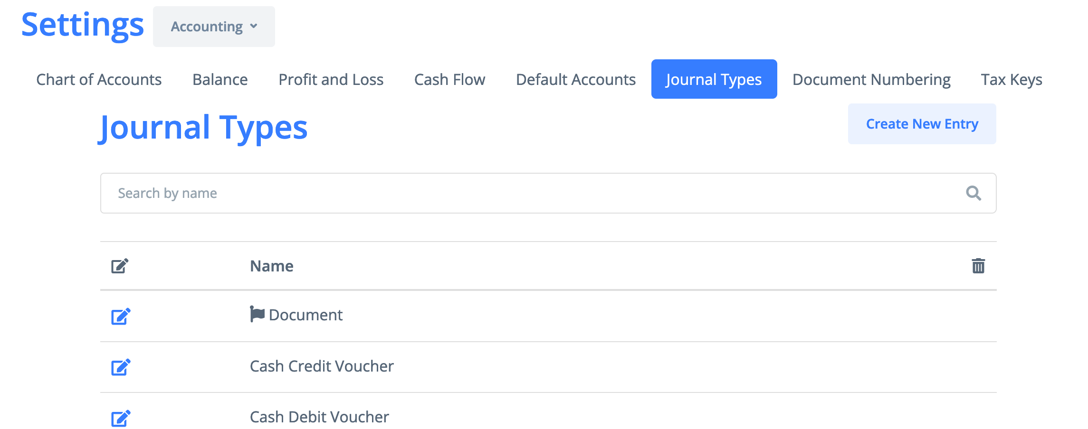Go to the Profit and Loss tab

tap(331, 79)
